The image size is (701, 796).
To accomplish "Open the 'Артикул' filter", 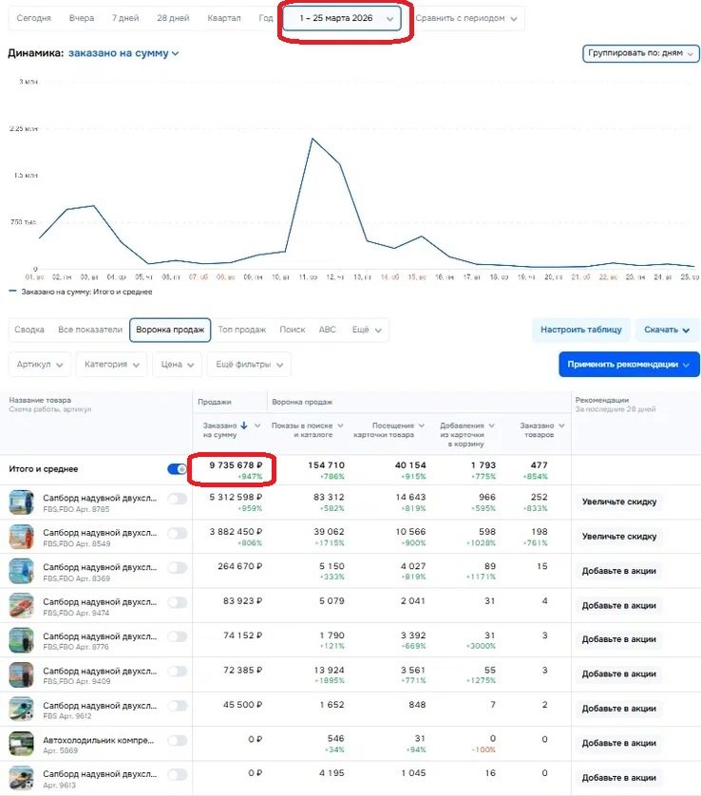I will (x=40, y=365).
